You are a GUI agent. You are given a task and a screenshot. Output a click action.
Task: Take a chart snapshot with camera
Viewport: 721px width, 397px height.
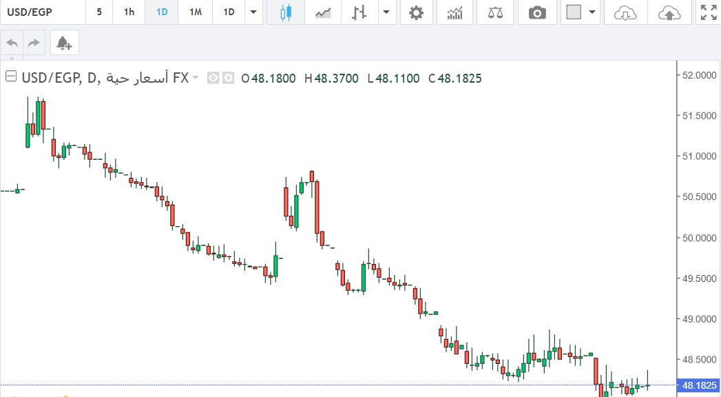coord(536,12)
